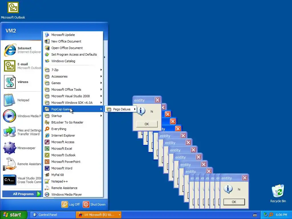Open Files and Settings Transfer Wizard
292x219 pixels.
22,132
